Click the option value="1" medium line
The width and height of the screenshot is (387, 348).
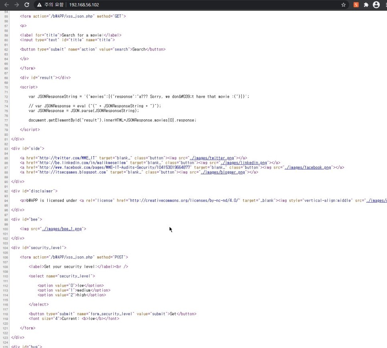tap(74, 290)
